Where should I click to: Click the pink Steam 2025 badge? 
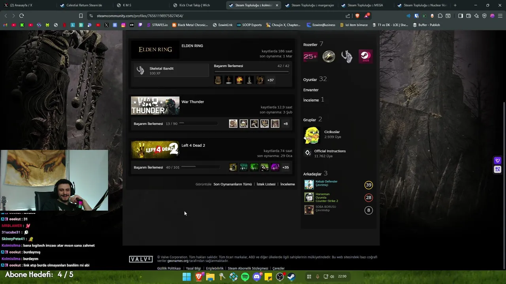tap(365, 56)
